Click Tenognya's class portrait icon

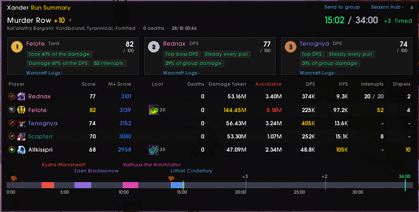click(x=21, y=123)
